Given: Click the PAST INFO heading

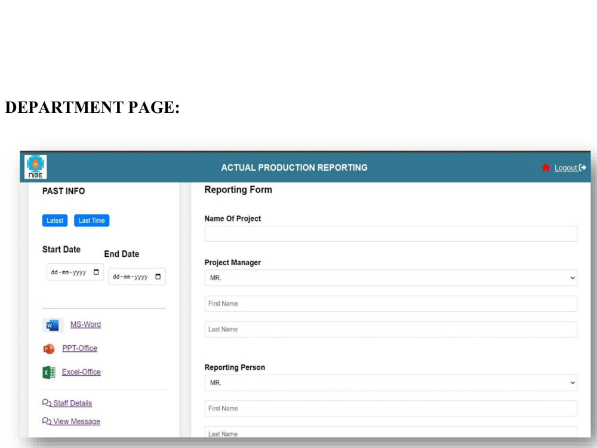Looking at the screenshot, I should [x=64, y=191].
